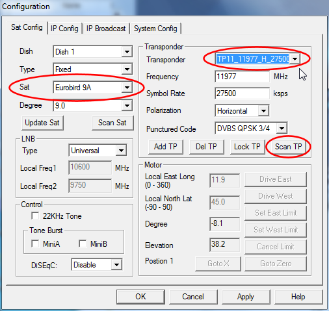Check the MiniB tone burst option
Viewport: 329px width, 311px height.
83,243
